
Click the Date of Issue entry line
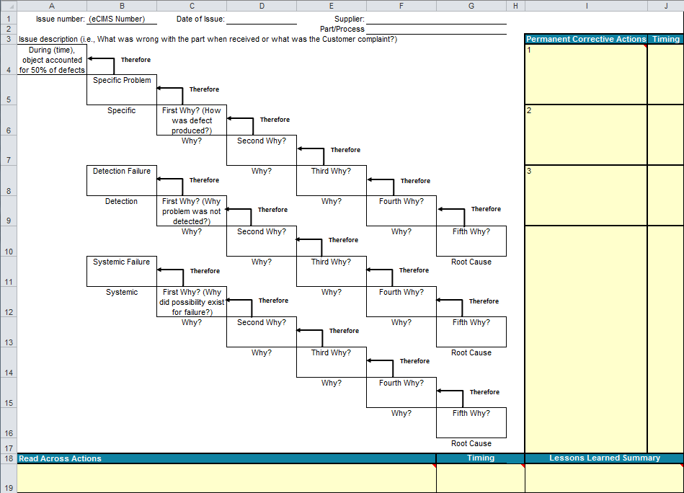262,19
